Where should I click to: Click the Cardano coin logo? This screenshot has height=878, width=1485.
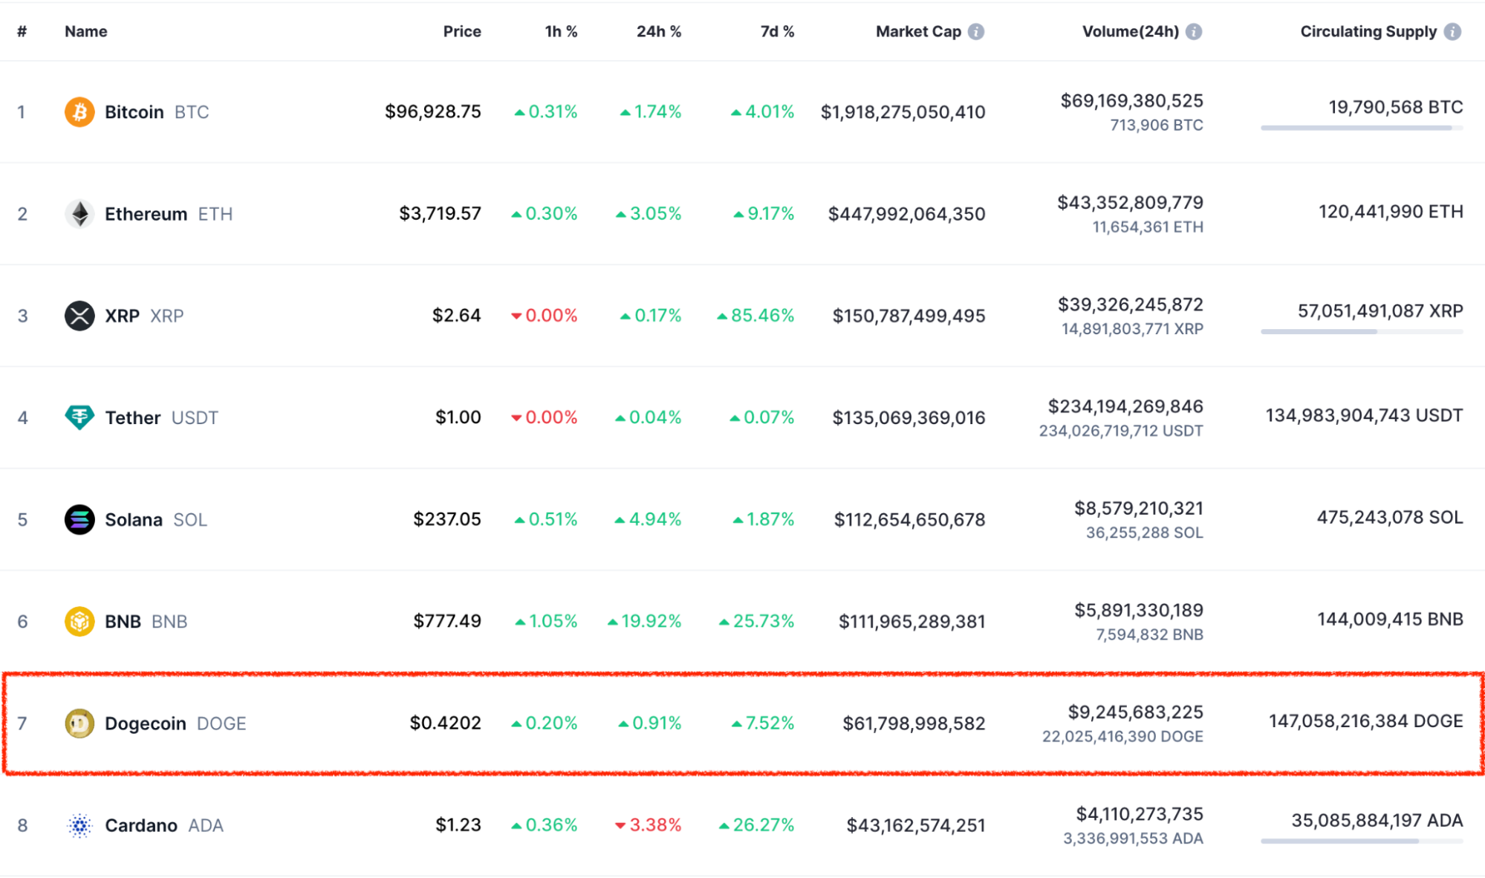point(79,825)
